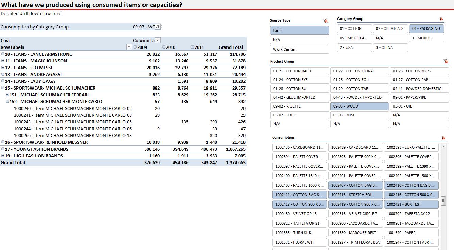
Task: Click the Consumption slicer scrollbar thumb
Action: coord(443,201)
